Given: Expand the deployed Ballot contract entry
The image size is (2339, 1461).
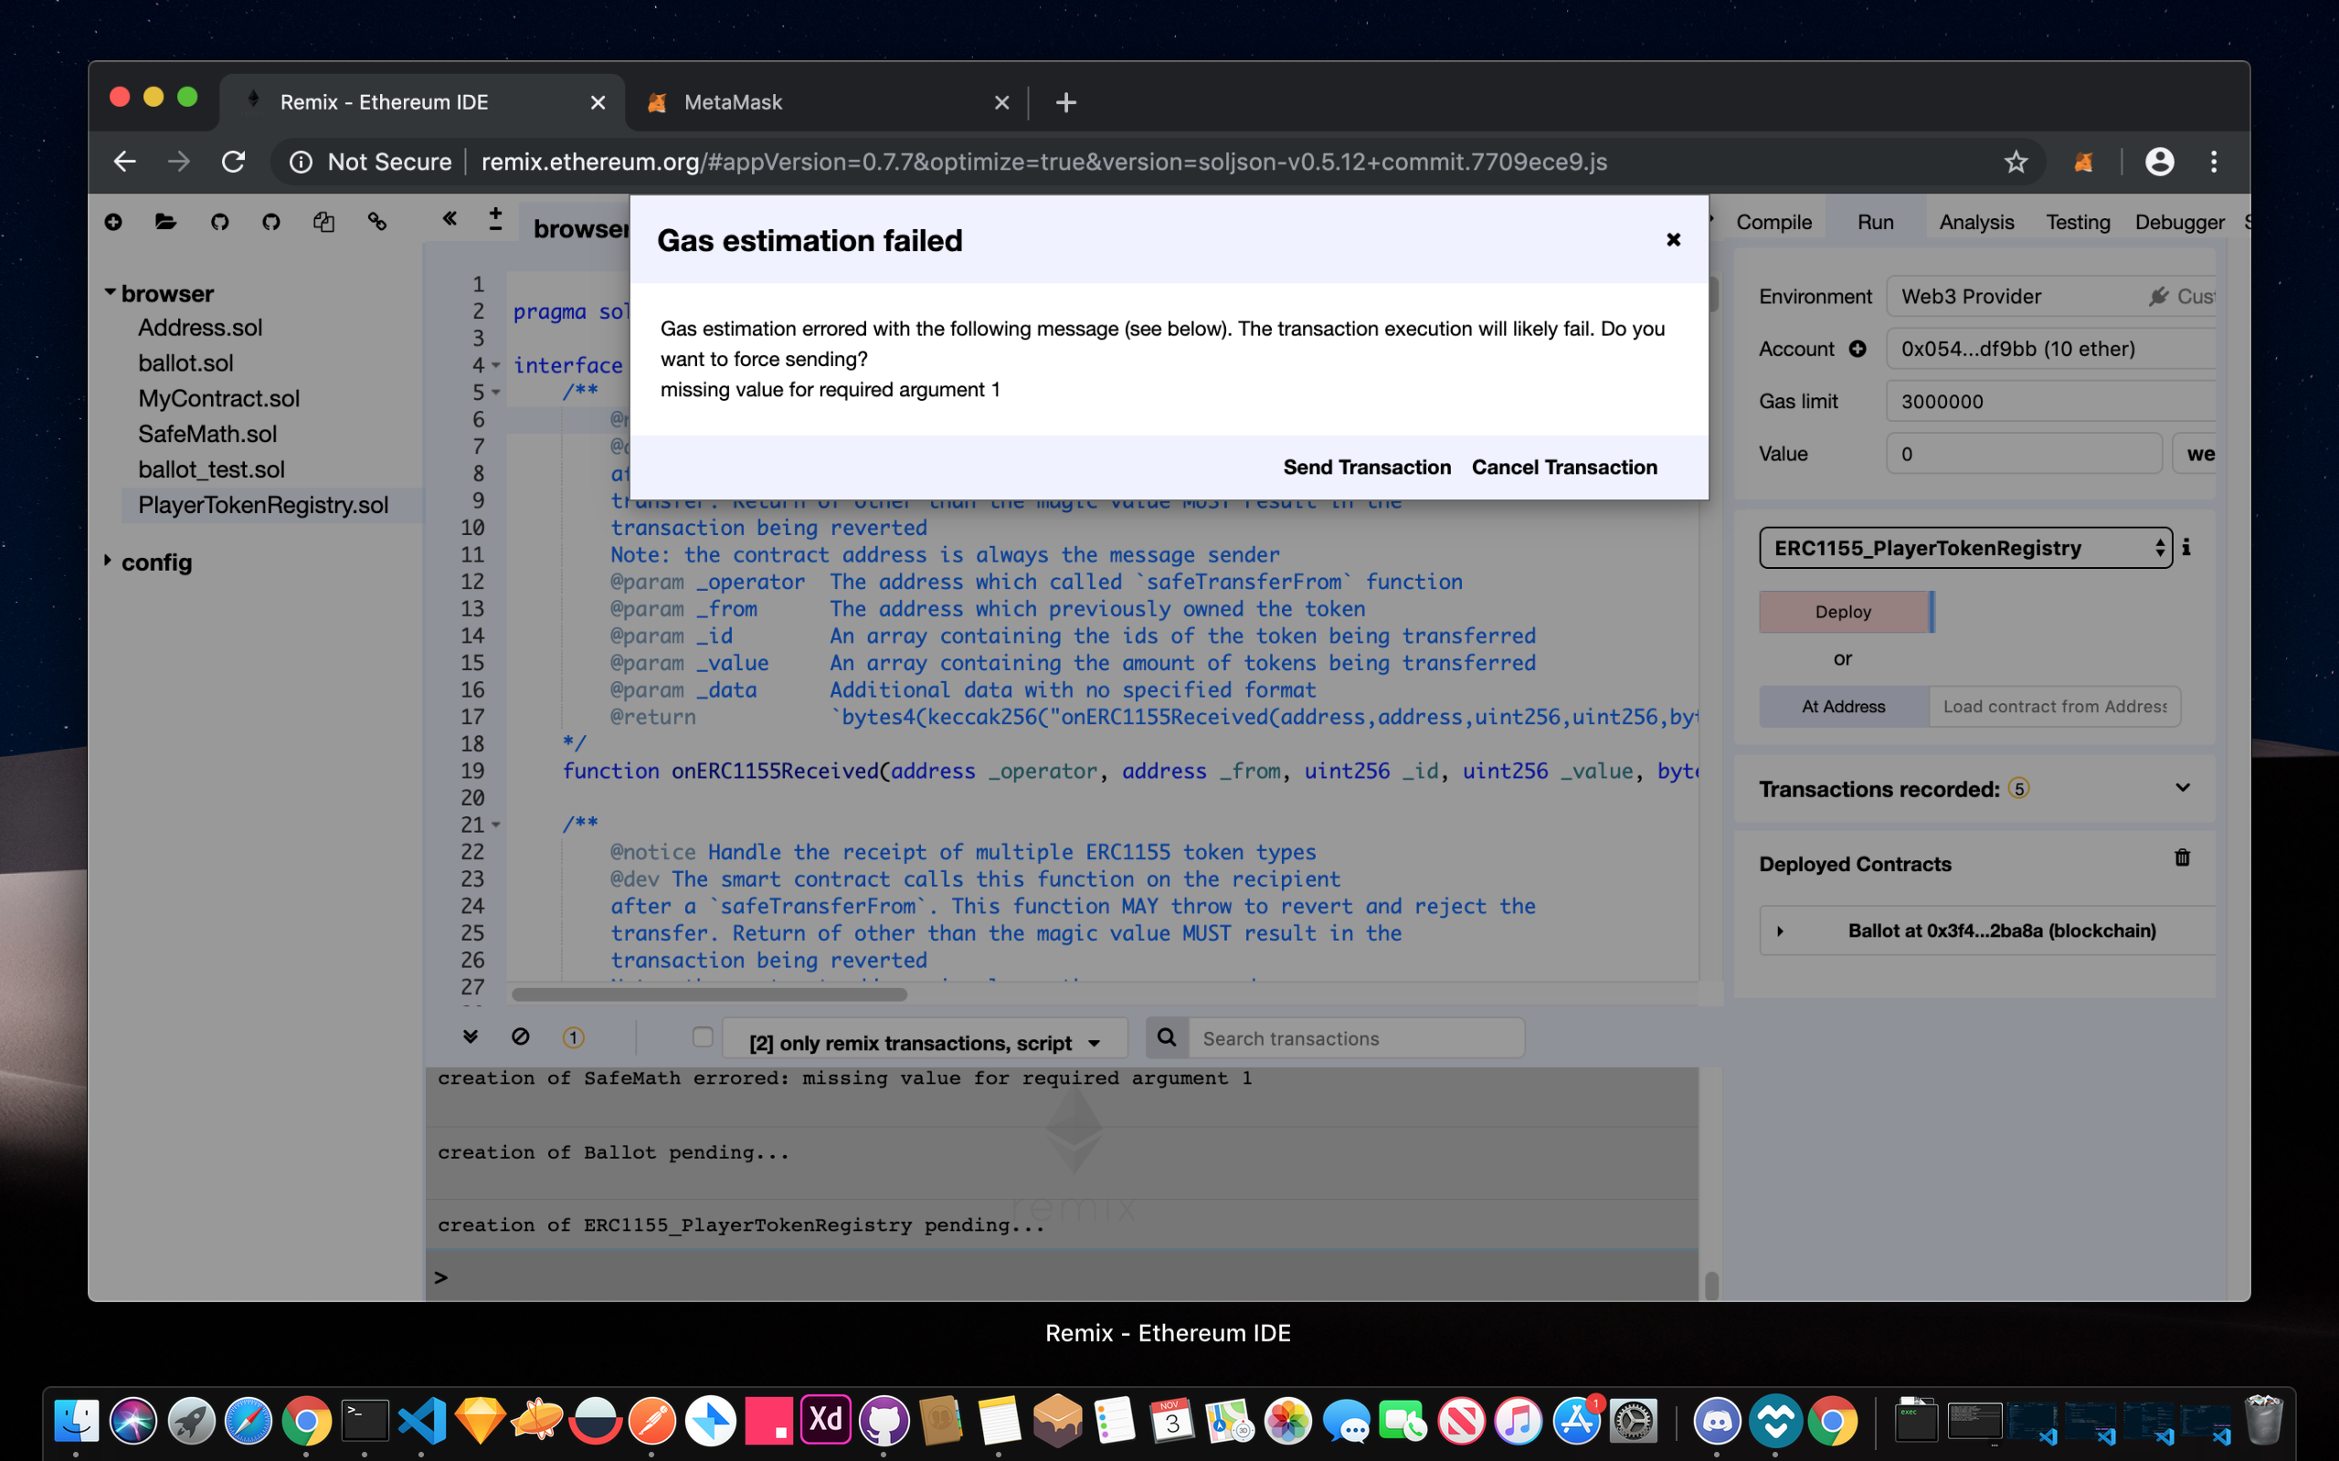Looking at the screenshot, I should [x=1781, y=930].
